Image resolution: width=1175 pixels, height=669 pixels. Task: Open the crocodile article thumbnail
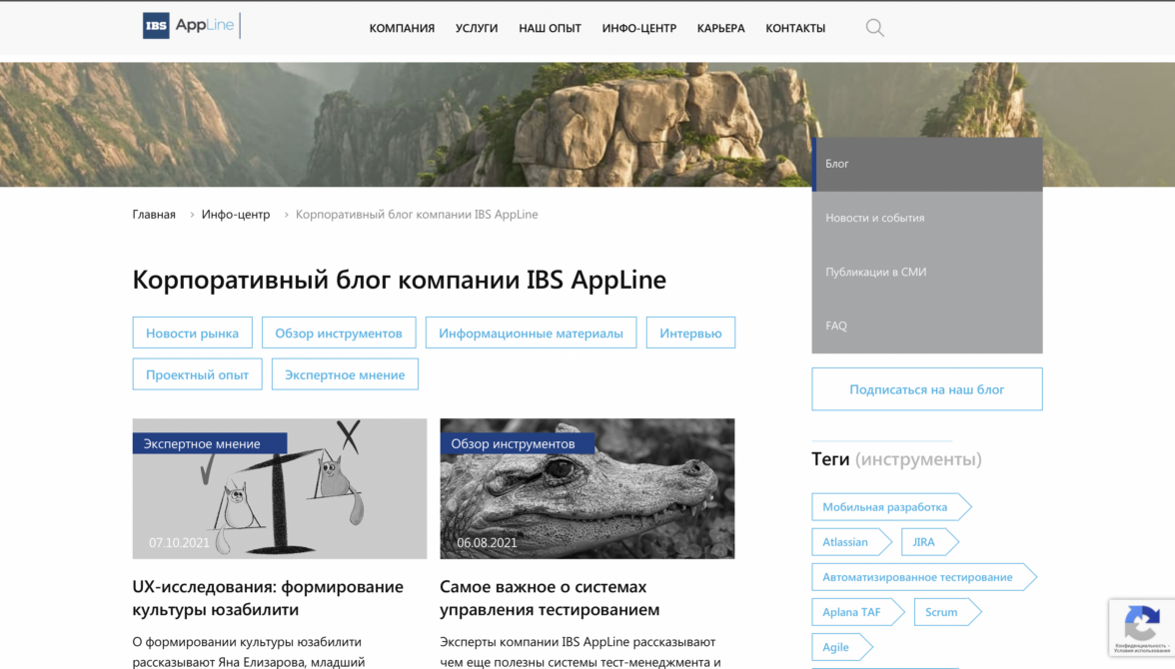[x=587, y=488]
